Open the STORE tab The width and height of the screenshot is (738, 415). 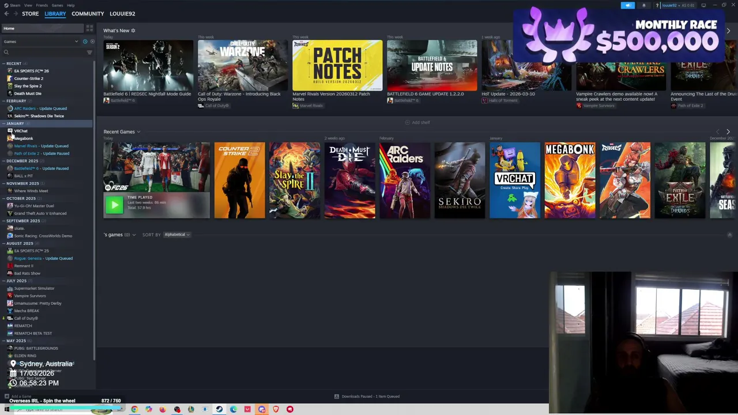click(30, 14)
